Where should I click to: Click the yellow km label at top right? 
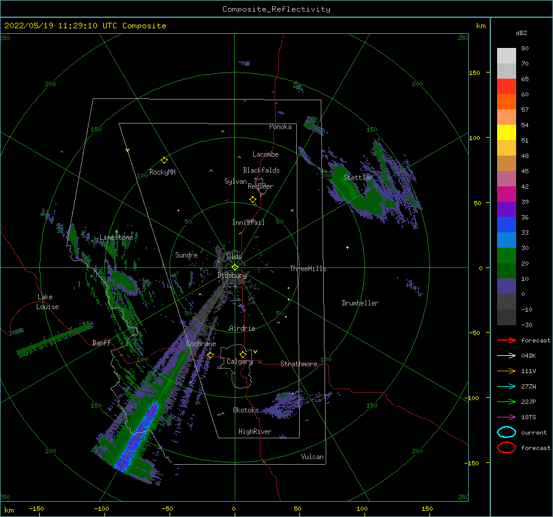click(x=480, y=26)
